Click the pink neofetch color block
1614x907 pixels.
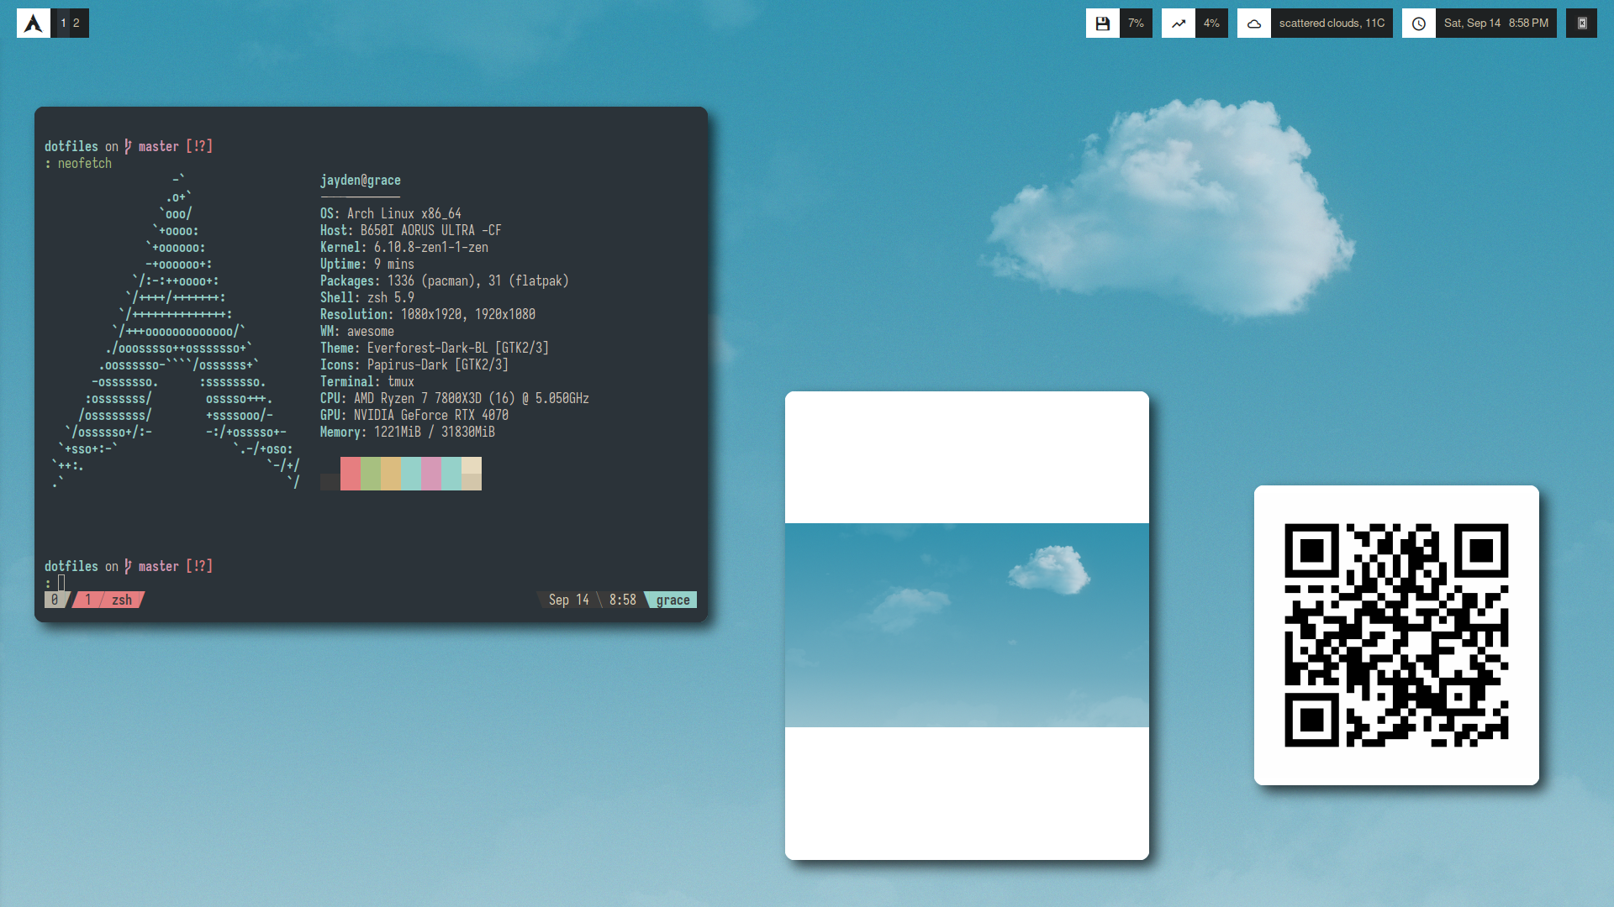tap(431, 474)
